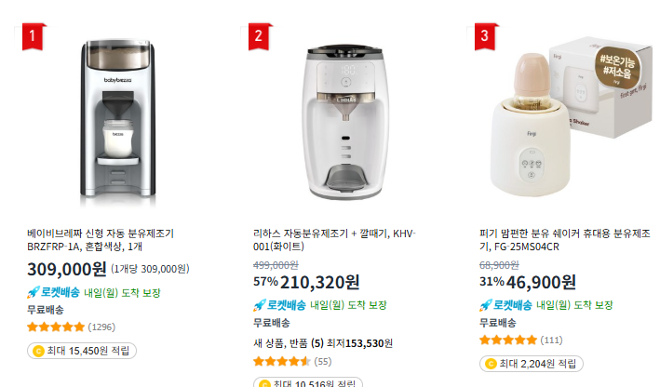Click the Rocket delivery logo under 46,900원
660x387 pixels.
coord(505,305)
